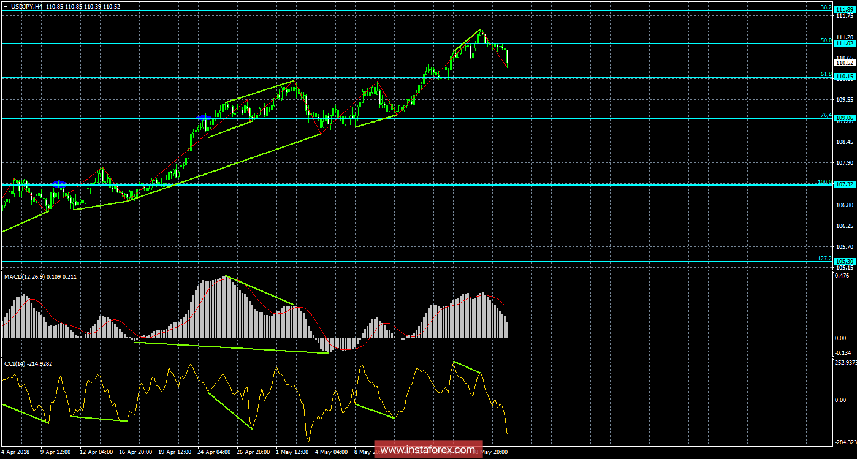Click the 105.70 price axis value

(x=844, y=246)
